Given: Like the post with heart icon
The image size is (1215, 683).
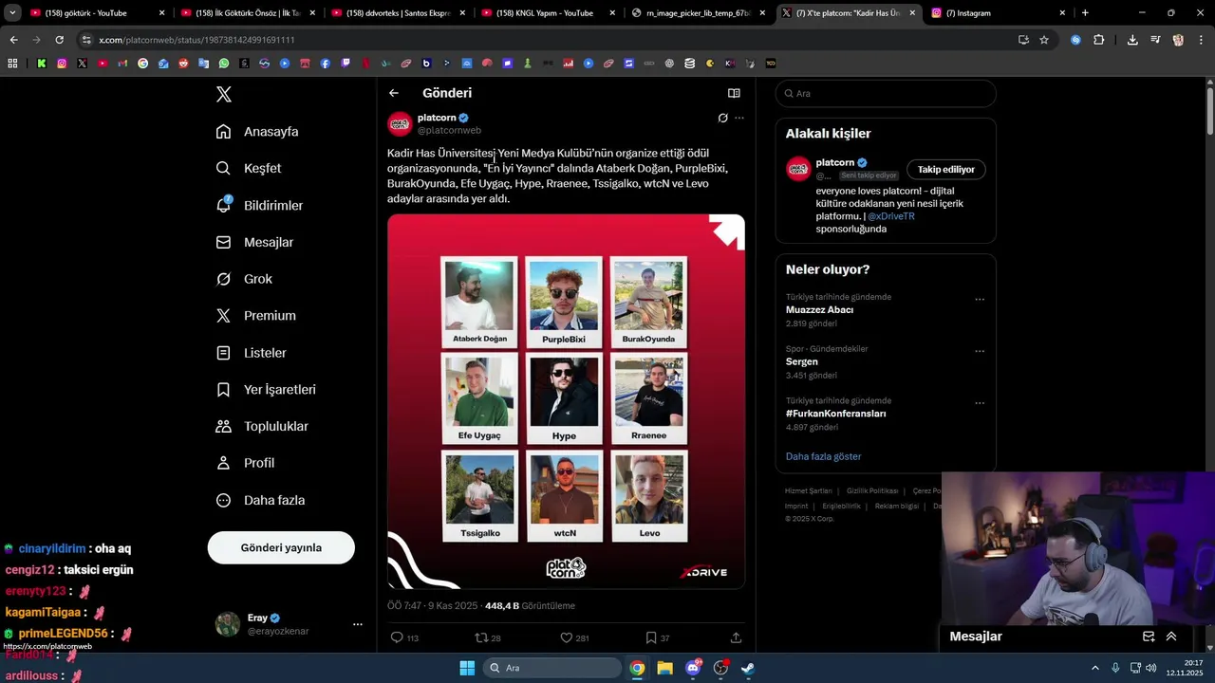Looking at the screenshot, I should pos(566,637).
